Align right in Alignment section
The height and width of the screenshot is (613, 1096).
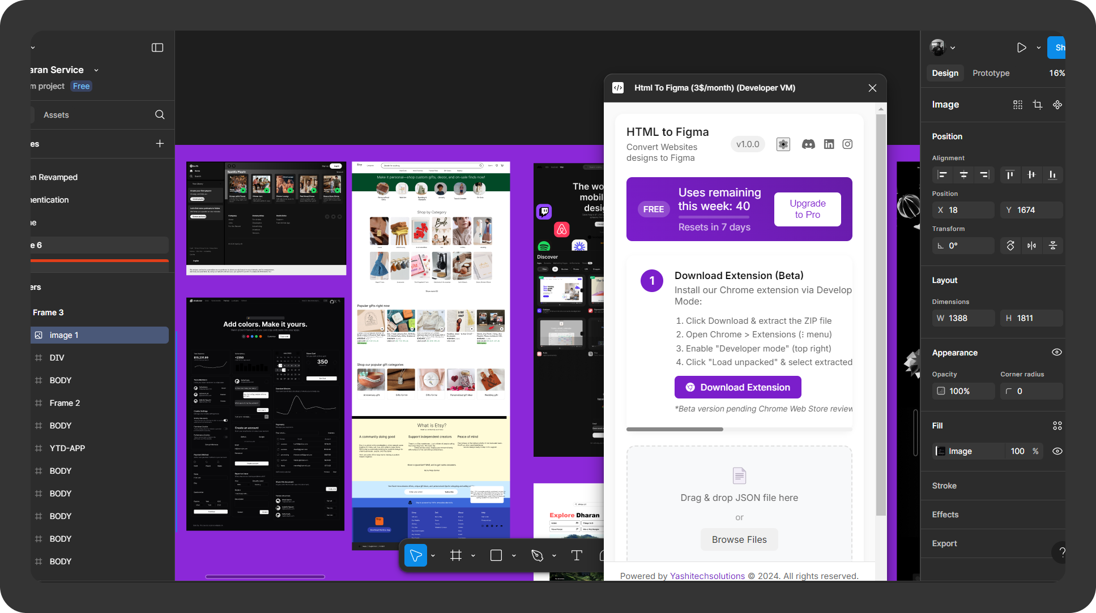(984, 175)
